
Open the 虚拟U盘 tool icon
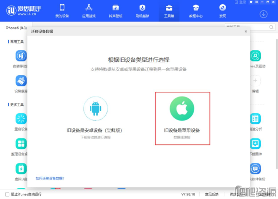(21, 169)
